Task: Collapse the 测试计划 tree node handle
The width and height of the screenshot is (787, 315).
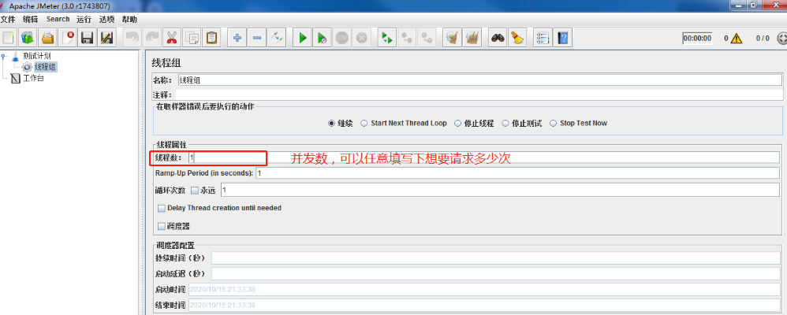Action: (x=3, y=56)
